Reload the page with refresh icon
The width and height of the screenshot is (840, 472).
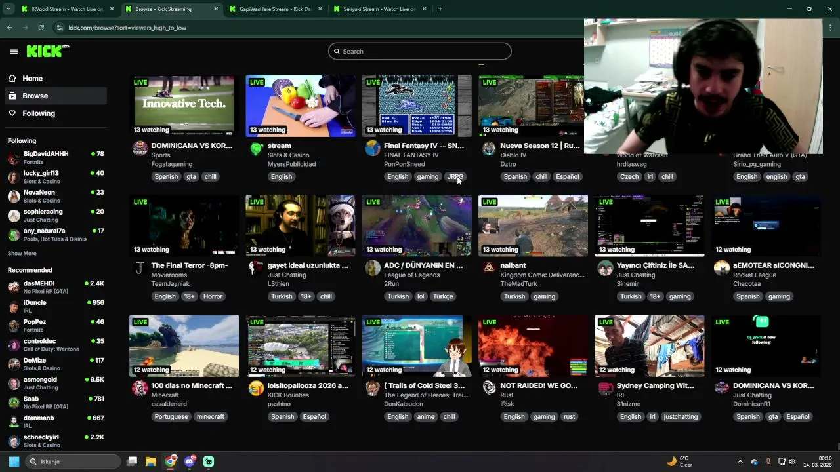(41, 28)
